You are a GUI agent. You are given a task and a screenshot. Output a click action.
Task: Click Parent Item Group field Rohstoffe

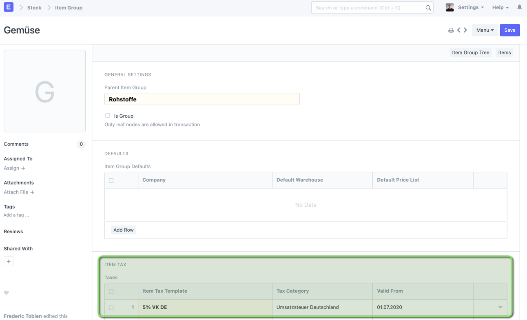click(202, 99)
